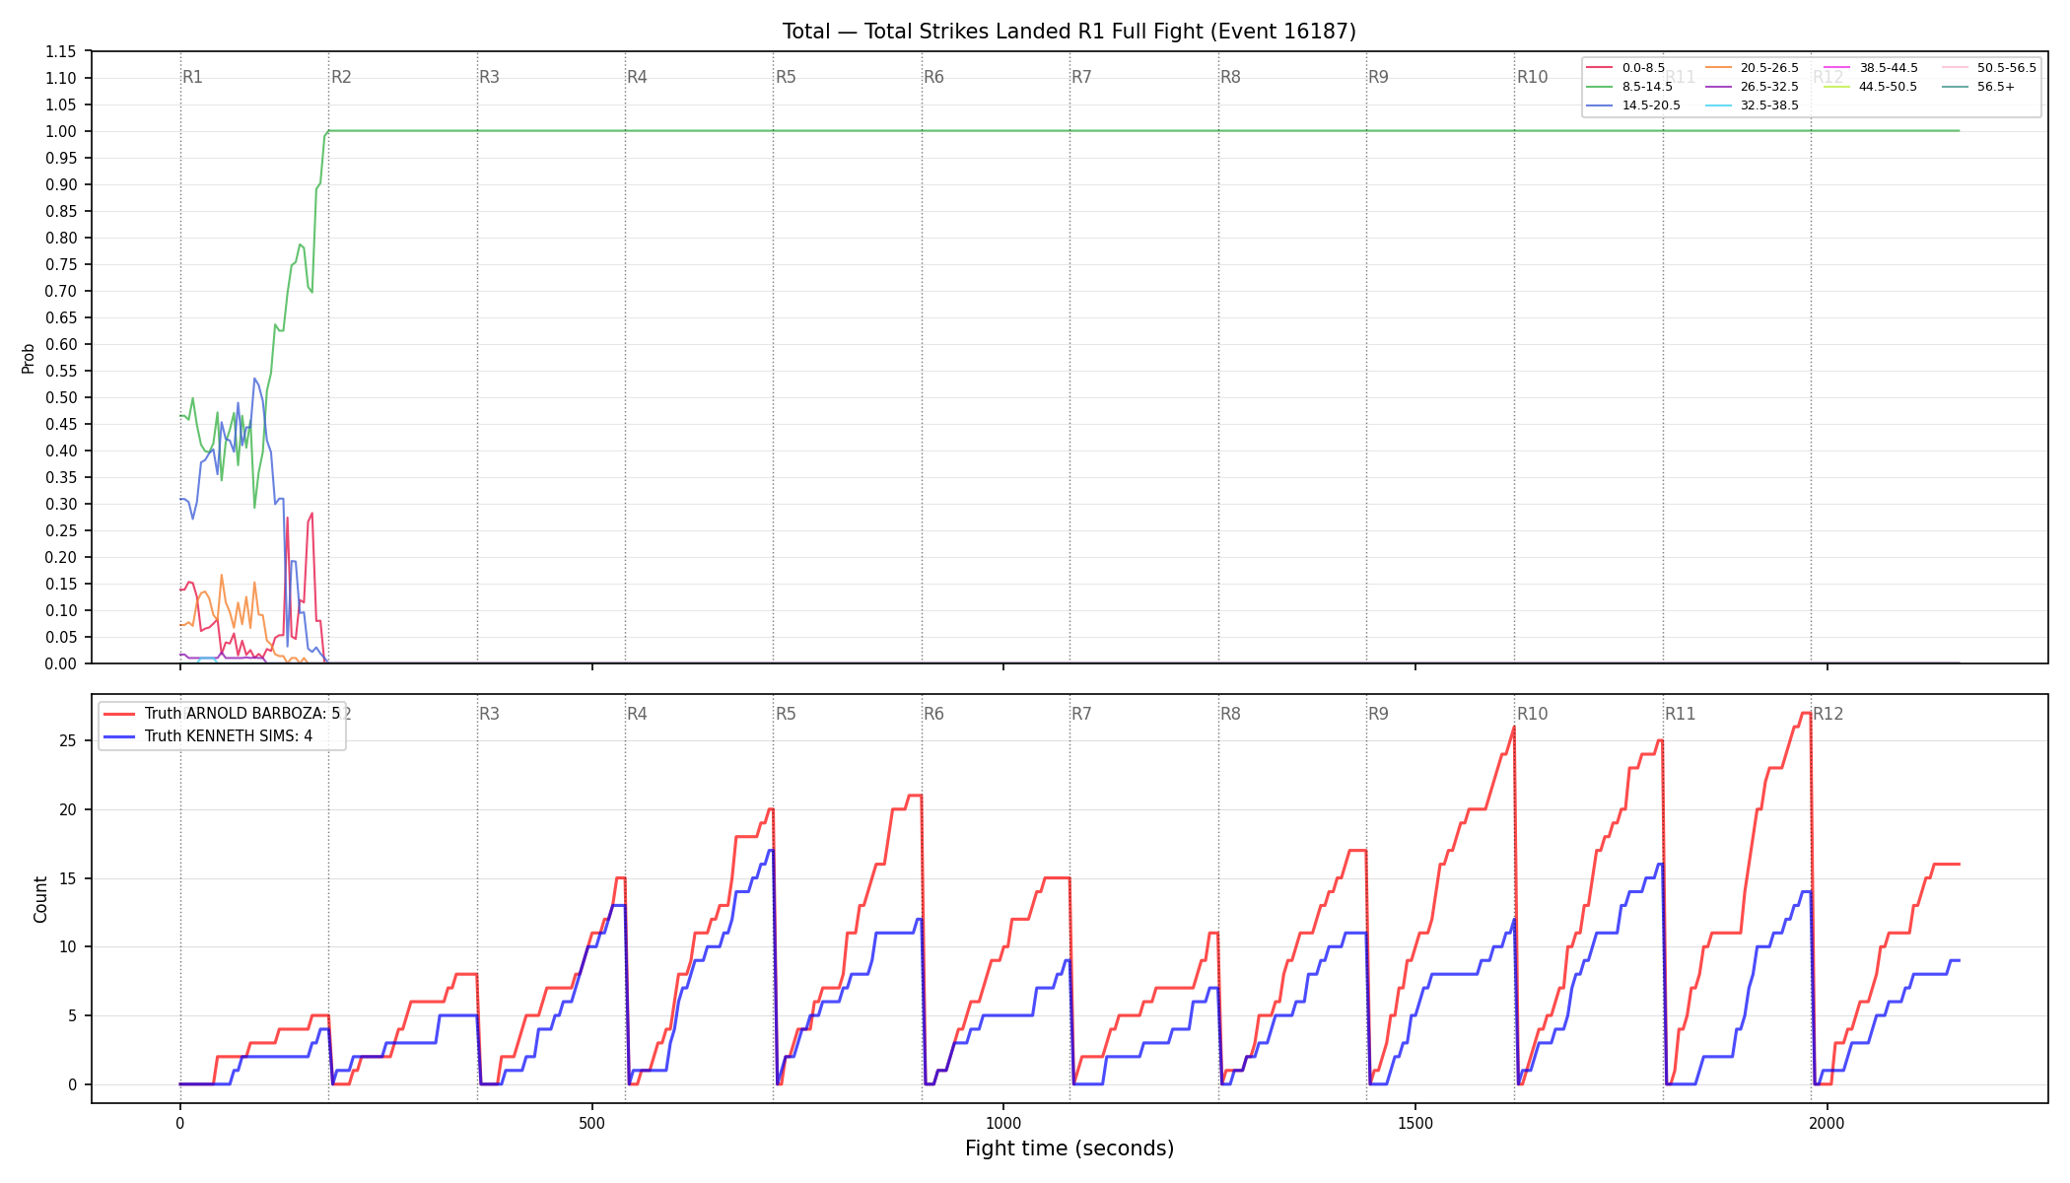Click the 500 tick on the time axis
This screenshot has height=1183, width=2070.
(x=591, y=1123)
